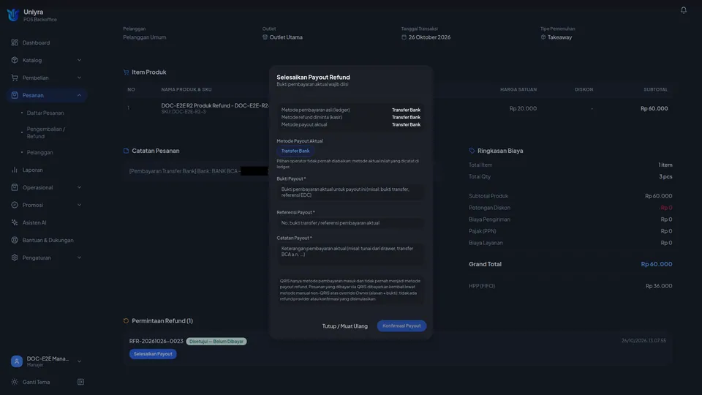Image resolution: width=702 pixels, height=395 pixels.
Task: Click the Bantuan & Dukungan lifebuoy icon
Action: (x=15, y=240)
